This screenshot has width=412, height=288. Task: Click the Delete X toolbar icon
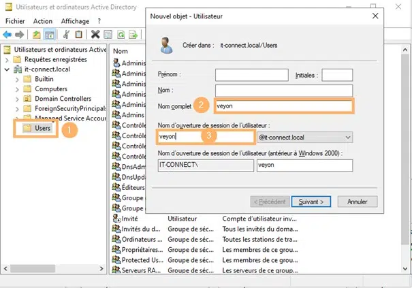[95, 34]
